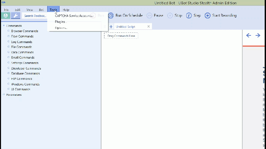Select the Data Commands label

click(22, 52)
